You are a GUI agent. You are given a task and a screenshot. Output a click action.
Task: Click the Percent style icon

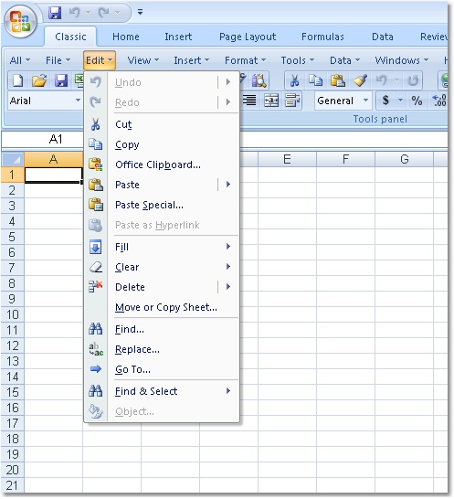click(417, 101)
